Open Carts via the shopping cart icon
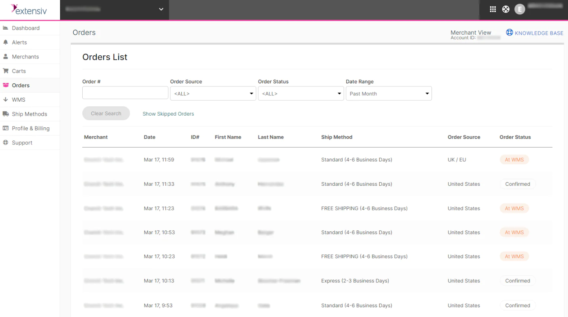 (6, 70)
